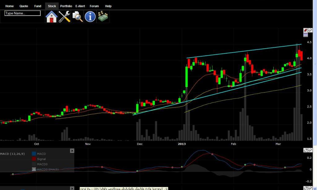317x190 pixels.
Task: Open the Forum menu
Action: [x=94, y=6]
